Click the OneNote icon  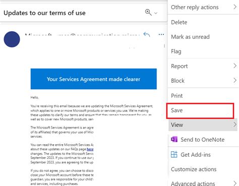click(174, 139)
